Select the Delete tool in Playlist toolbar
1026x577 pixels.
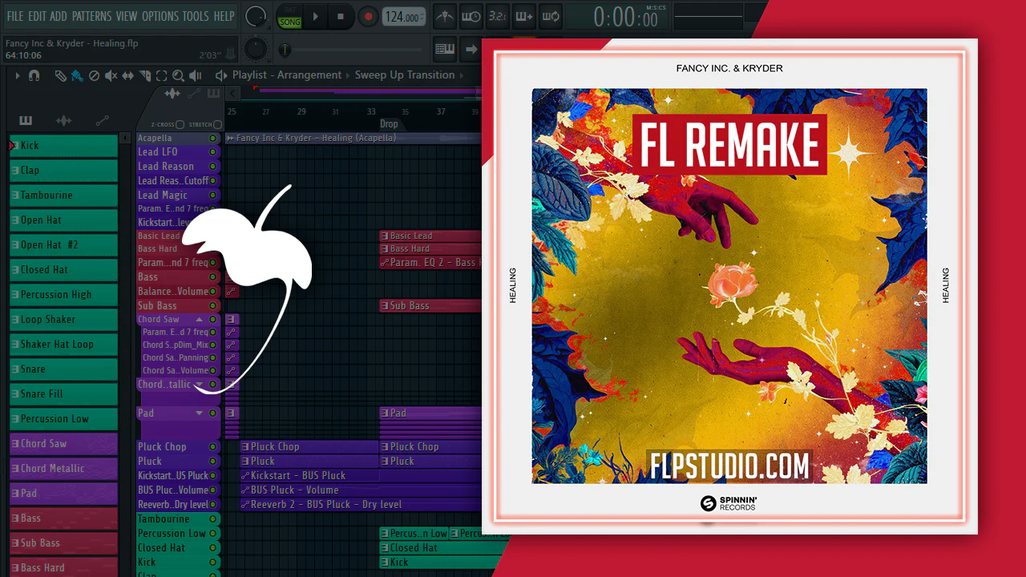click(x=94, y=75)
